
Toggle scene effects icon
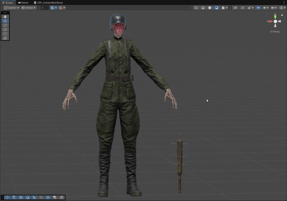pyautogui.click(x=249, y=8)
